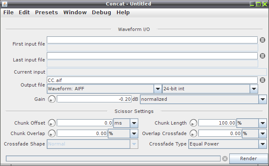The width and height of the screenshot is (269, 166).
Task: Click the Gain knob dial
Action: (x=52, y=99)
